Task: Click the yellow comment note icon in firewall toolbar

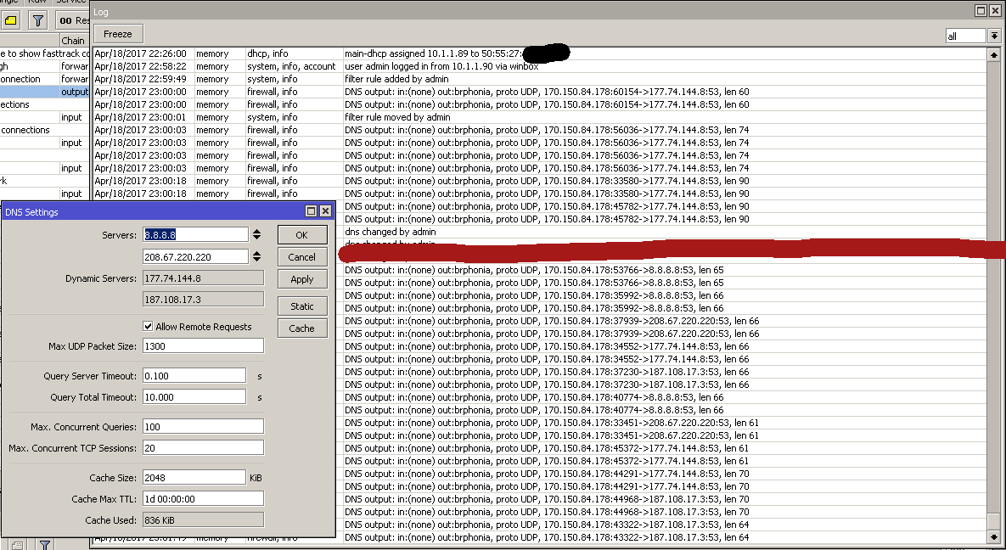Action: pyautogui.click(x=11, y=20)
